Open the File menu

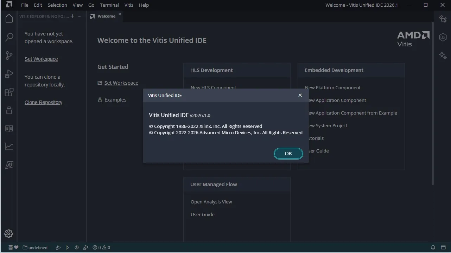coord(25,5)
